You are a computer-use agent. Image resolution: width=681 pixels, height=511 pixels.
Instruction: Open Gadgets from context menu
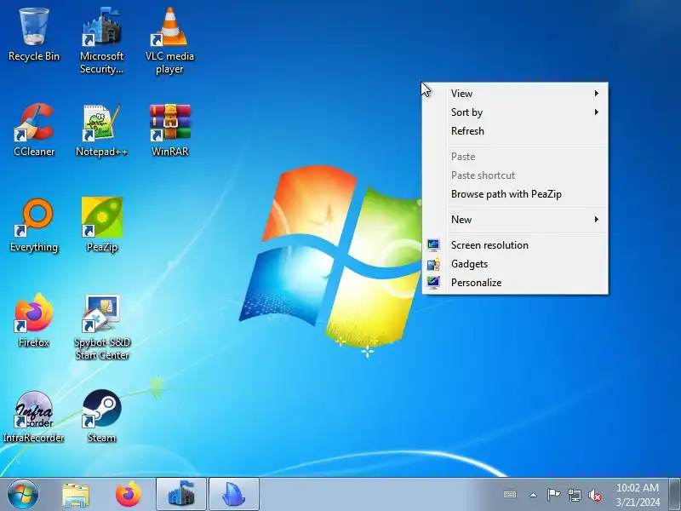tap(515, 264)
